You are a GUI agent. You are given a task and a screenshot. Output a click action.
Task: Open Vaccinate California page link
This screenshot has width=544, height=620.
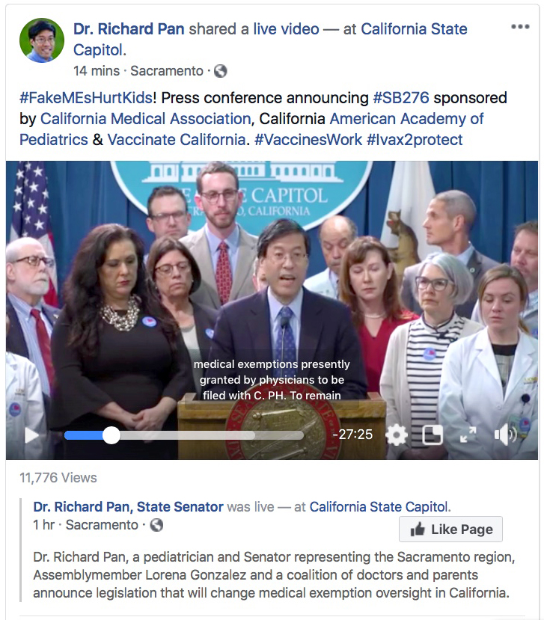pos(177,140)
